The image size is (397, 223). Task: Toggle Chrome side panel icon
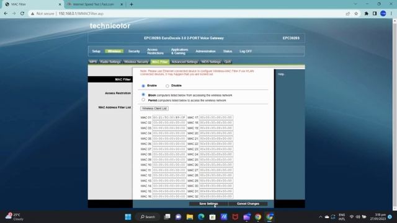coord(375,14)
